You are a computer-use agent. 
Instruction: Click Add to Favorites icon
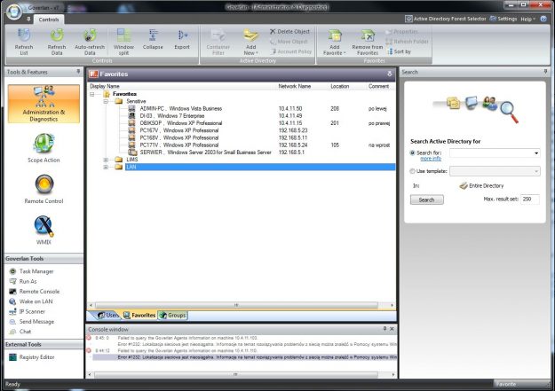pyautogui.click(x=336, y=35)
